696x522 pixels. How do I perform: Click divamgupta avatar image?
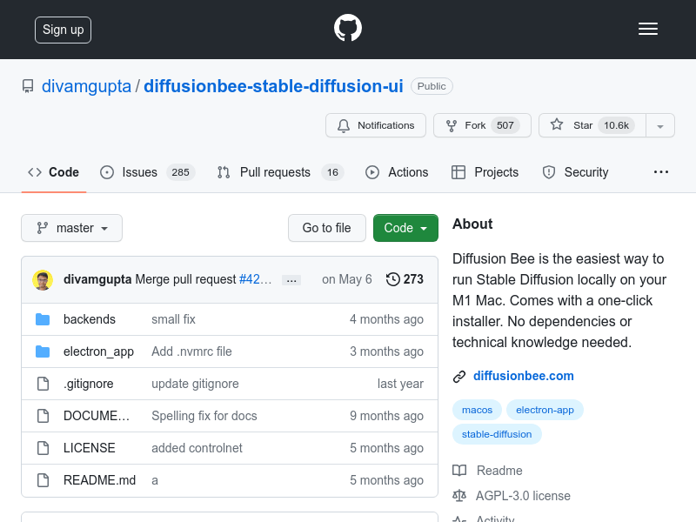[x=43, y=279]
